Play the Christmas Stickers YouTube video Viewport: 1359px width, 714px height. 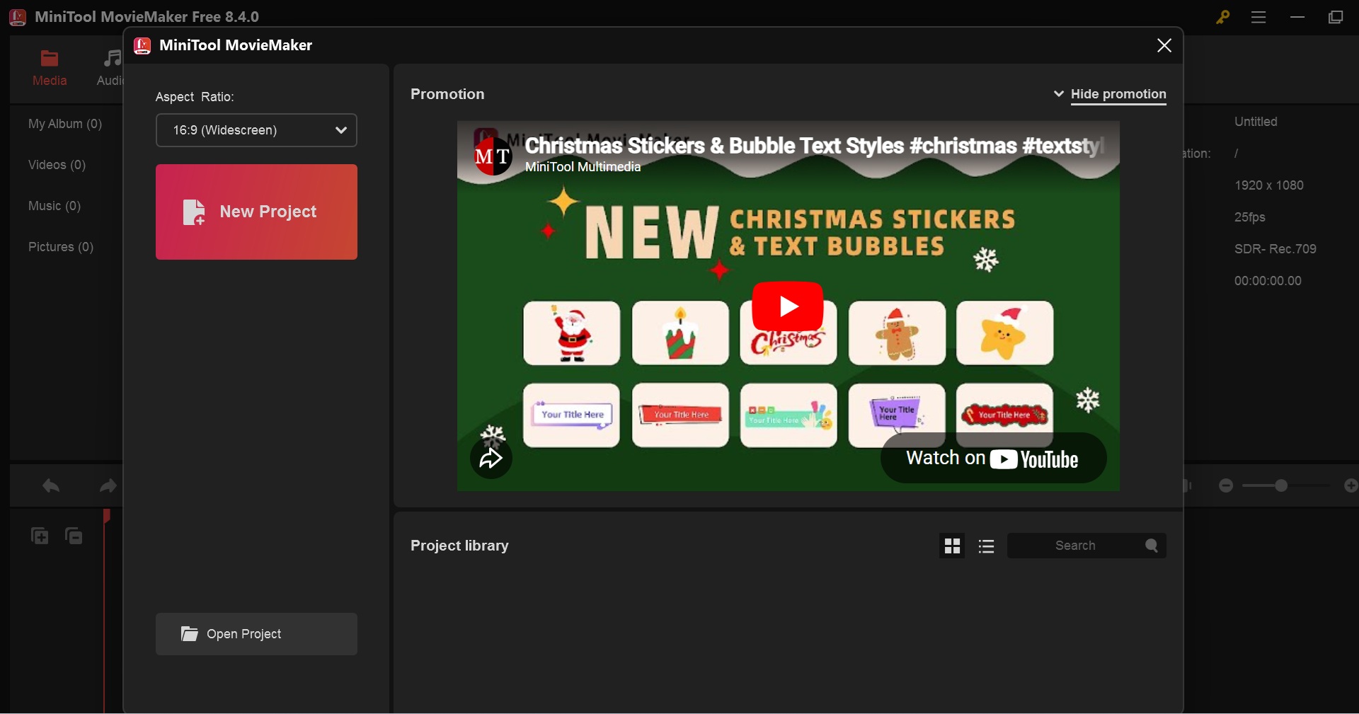[x=788, y=306]
